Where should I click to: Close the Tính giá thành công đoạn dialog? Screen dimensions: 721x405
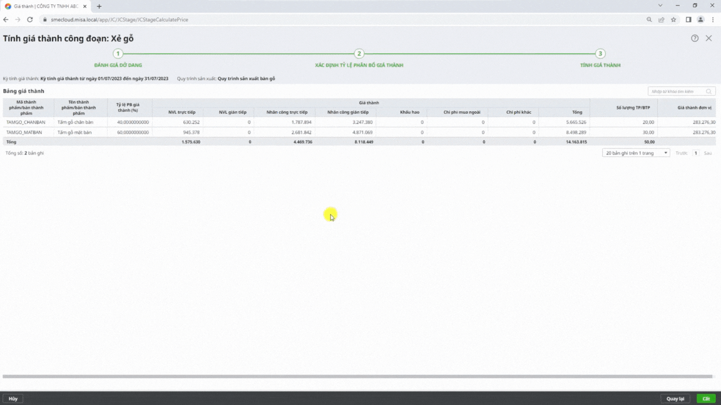tap(708, 38)
